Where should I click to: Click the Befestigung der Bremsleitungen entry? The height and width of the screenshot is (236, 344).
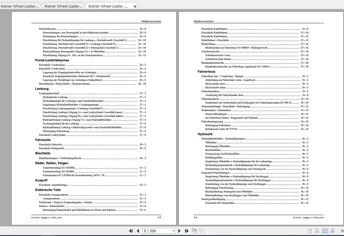(x=94, y=36)
